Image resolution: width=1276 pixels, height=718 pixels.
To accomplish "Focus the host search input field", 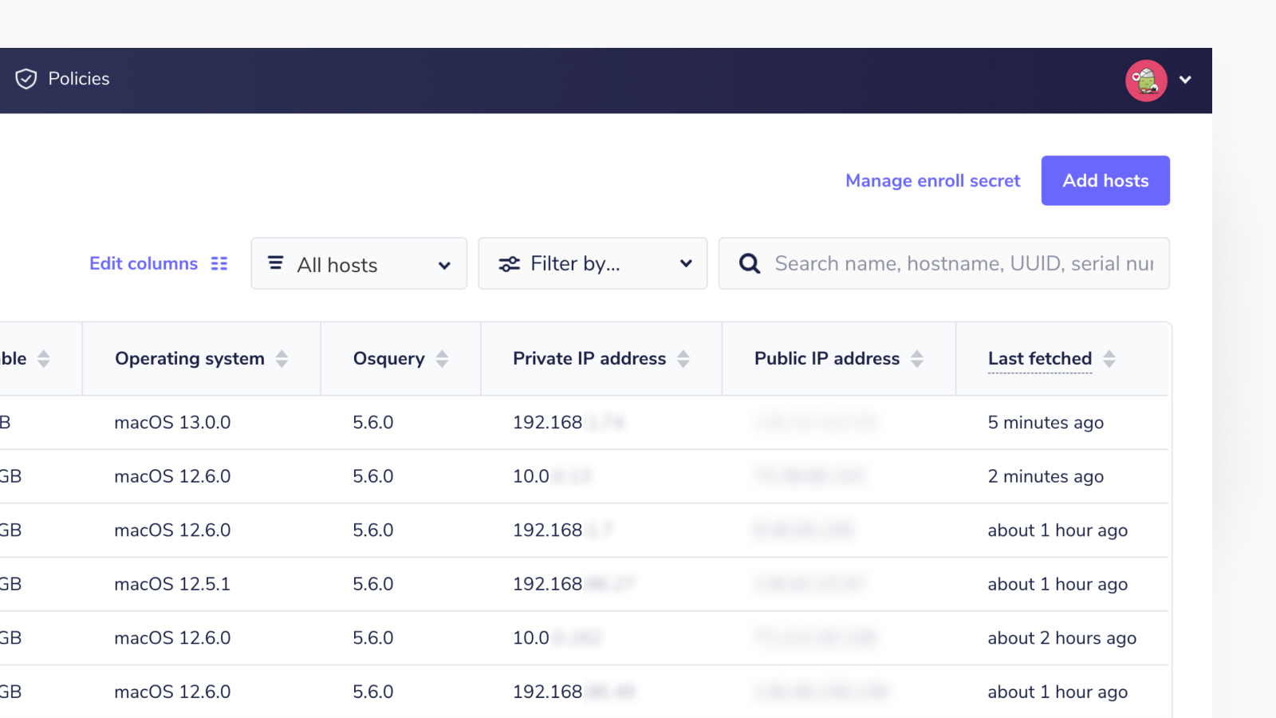I will tap(944, 263).
